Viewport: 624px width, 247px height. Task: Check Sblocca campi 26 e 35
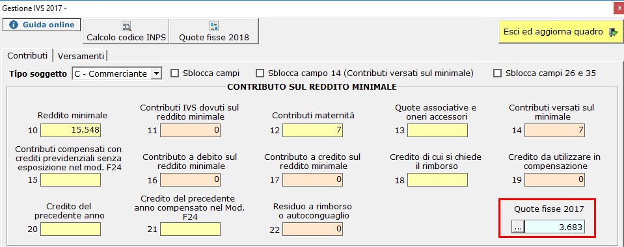pos(497,73)
